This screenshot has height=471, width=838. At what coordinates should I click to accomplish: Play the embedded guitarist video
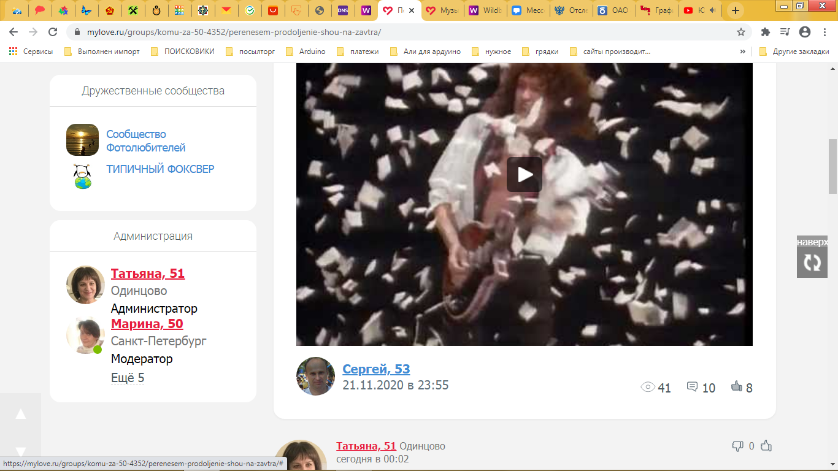[525, 175]
